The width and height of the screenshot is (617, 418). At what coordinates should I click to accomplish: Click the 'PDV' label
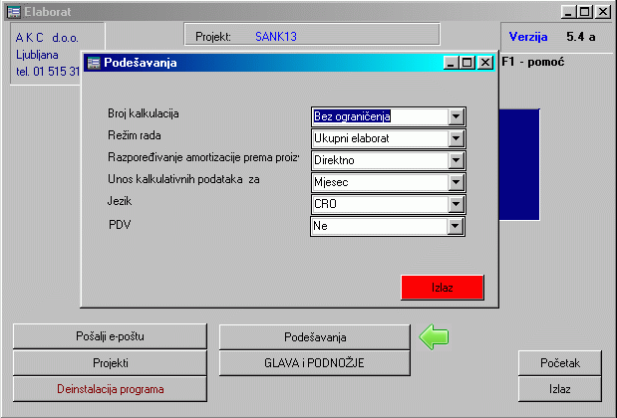120,225
